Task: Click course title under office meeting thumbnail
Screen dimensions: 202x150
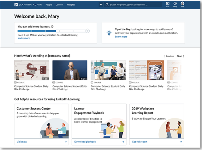Action: point(108,88)
